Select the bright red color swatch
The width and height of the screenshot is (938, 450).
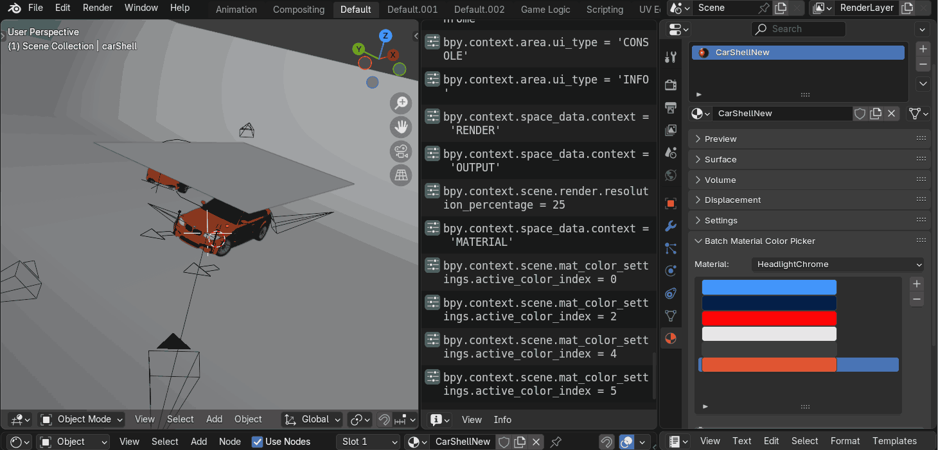[x=769, y=318]
